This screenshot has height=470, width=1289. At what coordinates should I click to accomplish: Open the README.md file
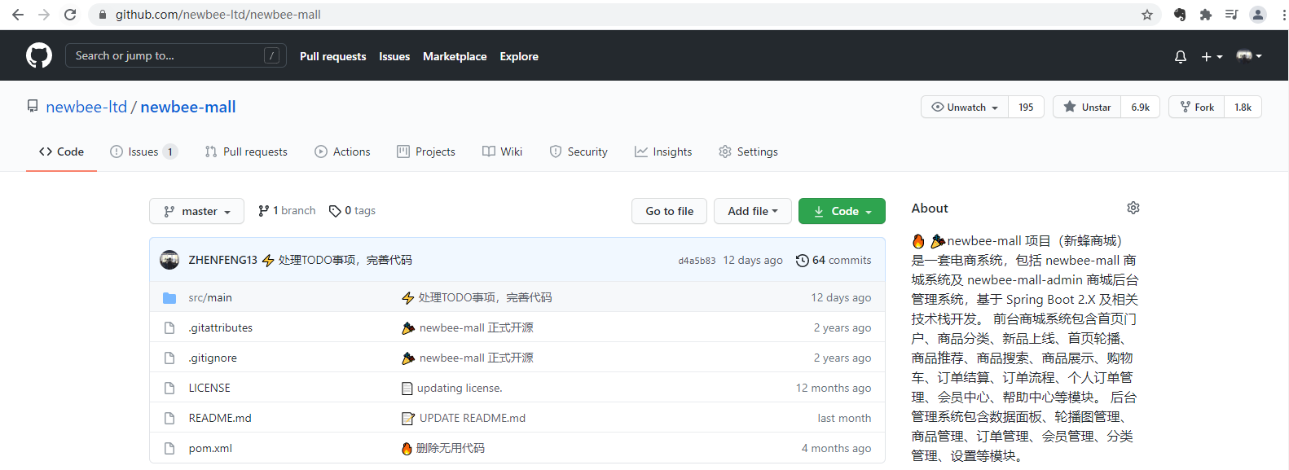click(x=220, y=418)
